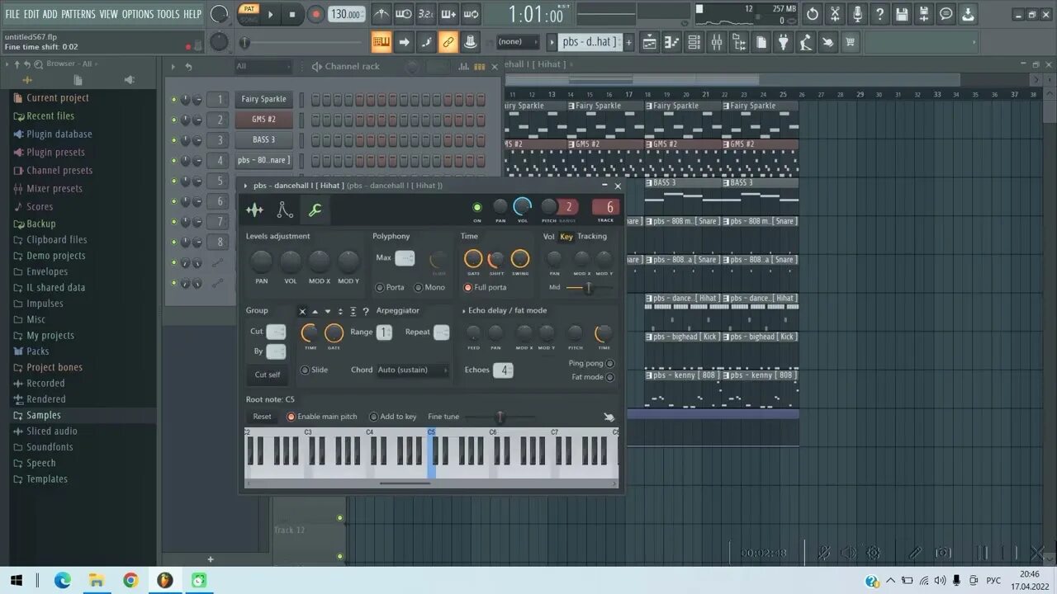Open the envelope/instrument settings tab icon
The height and width of the screenshot is (594, 1057).
point(285,210)
